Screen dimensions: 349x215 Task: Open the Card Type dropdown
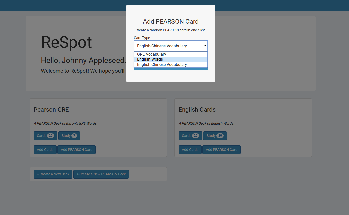point(171,46)
